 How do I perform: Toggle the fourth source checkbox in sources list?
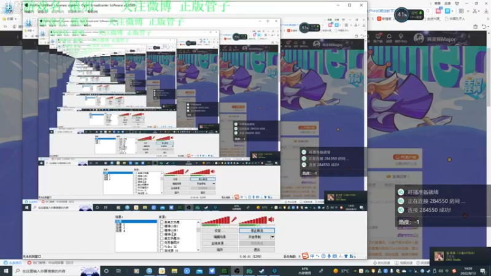(x=161, y=234)
